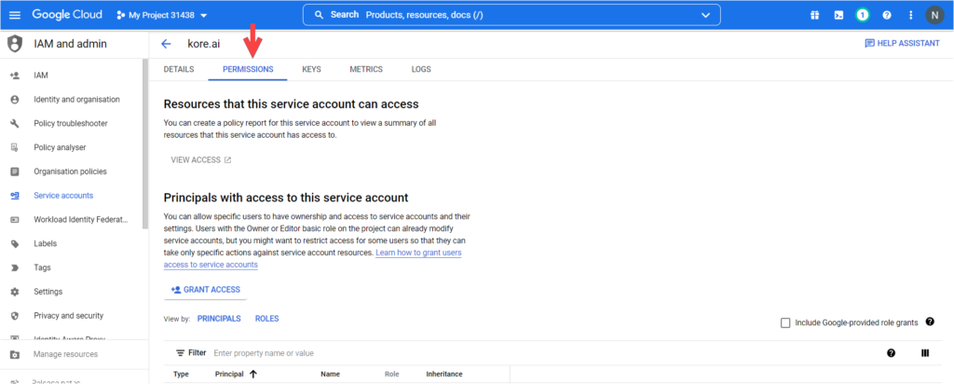Select Service accounts in the sidebar
The height and width of the screenshot is (384, 954).
[x=63, y=196]
